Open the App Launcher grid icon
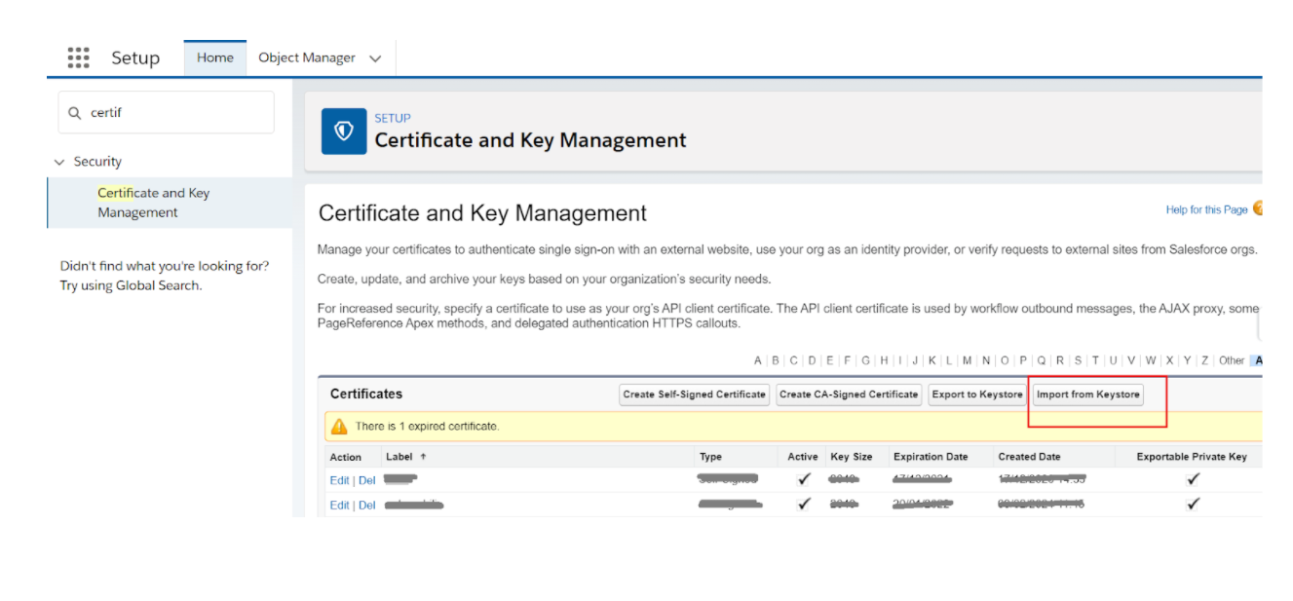The image size is (1293, 601). 79,57
